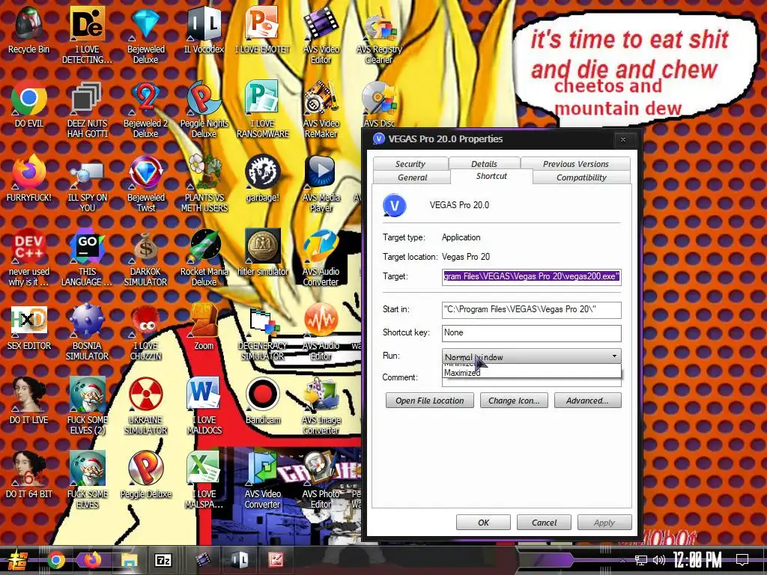Click the 12:00 PM taskbar clock
Viewport: 767px width, 575px height.
697,560
